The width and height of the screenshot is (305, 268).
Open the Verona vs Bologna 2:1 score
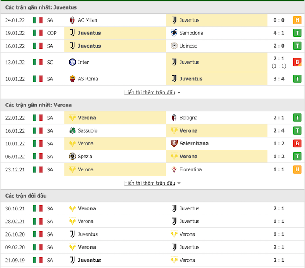279,118
